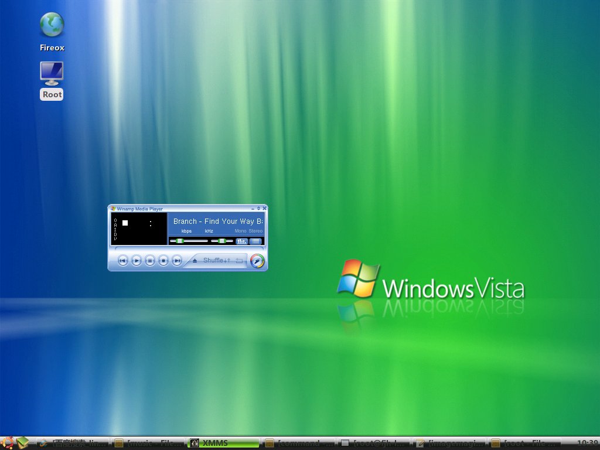Skip to previous track in the player
The image size is (600, 450).
point(122,261)
